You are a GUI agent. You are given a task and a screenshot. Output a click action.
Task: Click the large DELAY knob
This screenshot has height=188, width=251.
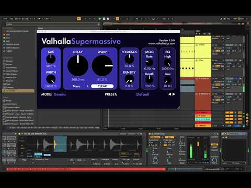(x=78, y=66)
